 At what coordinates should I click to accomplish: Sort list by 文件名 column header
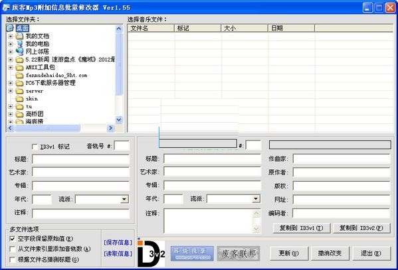(151, 28)
